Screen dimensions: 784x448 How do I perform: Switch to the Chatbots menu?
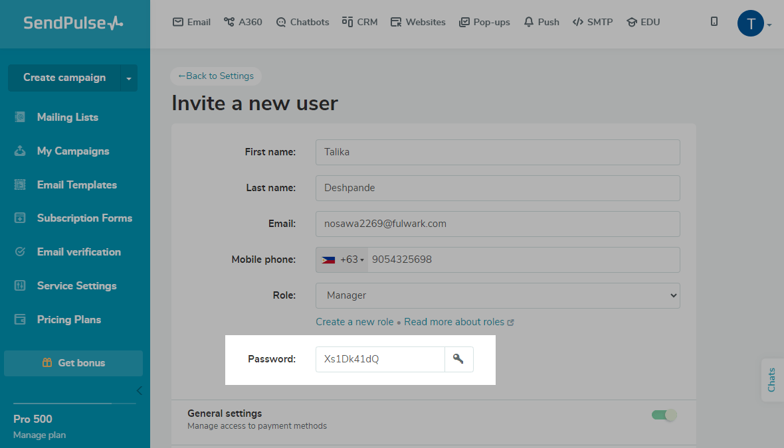point(303,22)
